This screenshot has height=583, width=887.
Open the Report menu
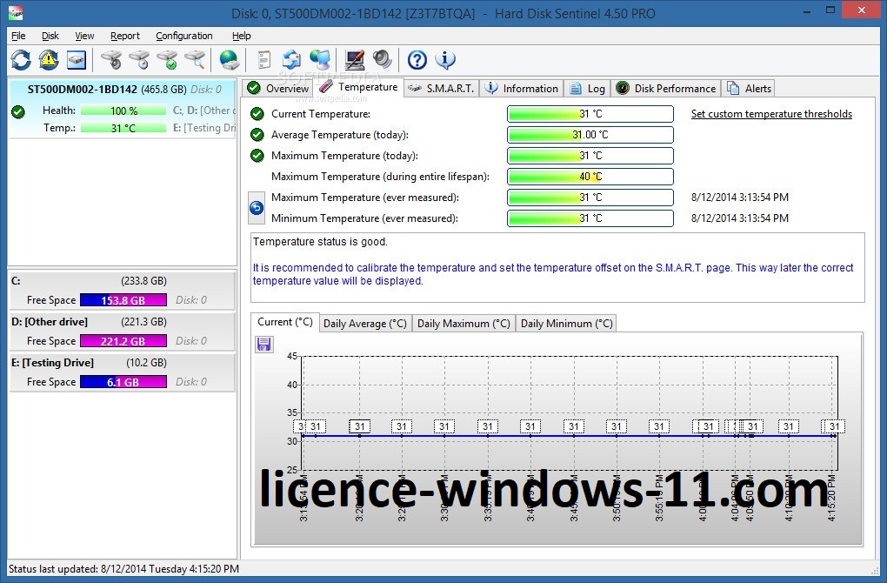point(125,36)
